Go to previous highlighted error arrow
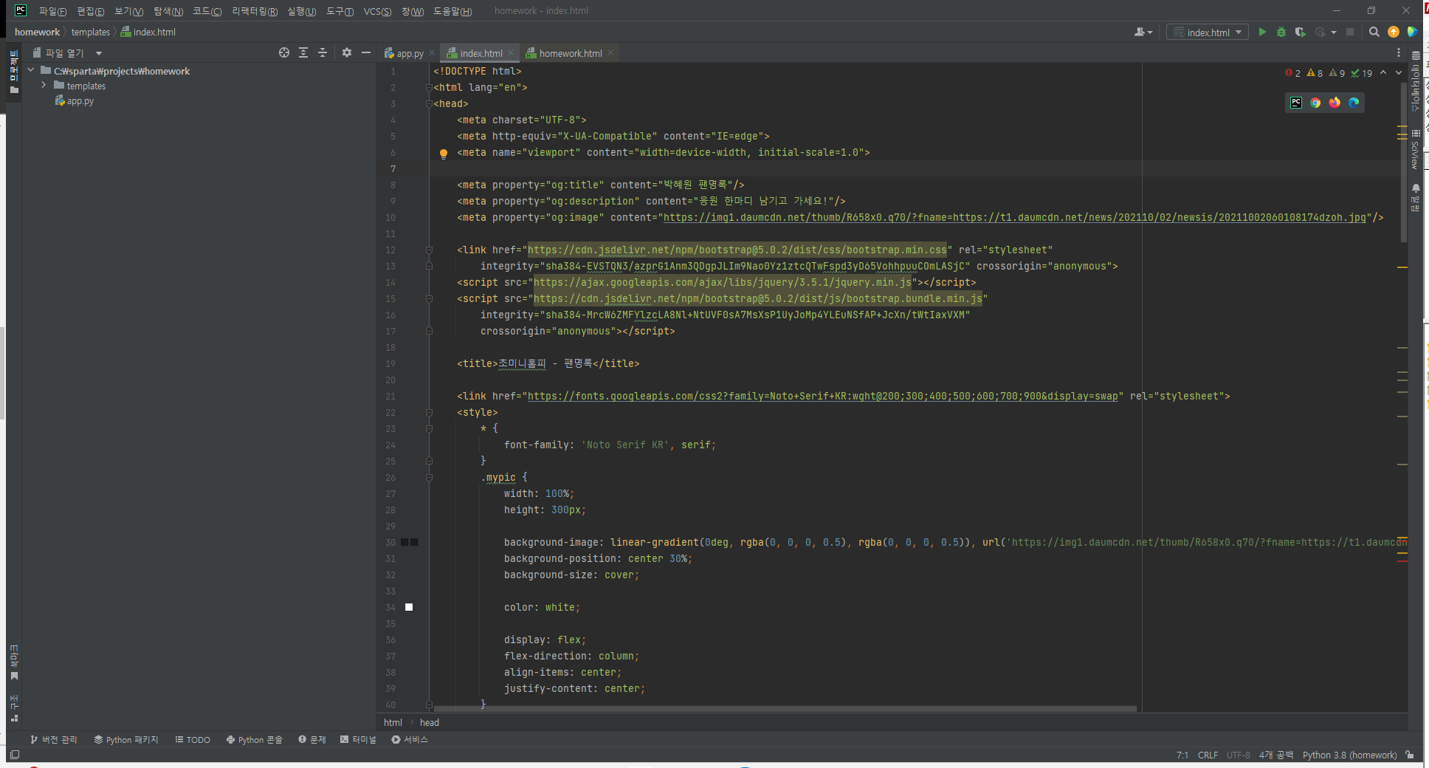Screen dimensions: 1429x768 [x=1383, y=72]
